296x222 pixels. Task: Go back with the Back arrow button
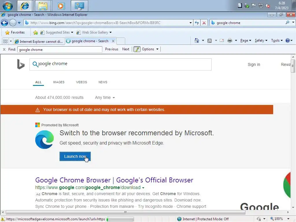[x=5, y=23]
